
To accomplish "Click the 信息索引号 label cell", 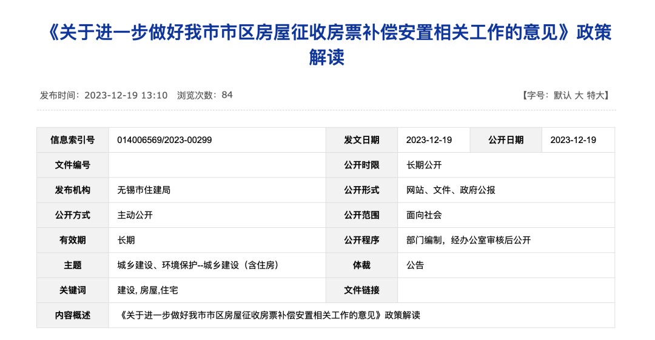I will (73, 140).
